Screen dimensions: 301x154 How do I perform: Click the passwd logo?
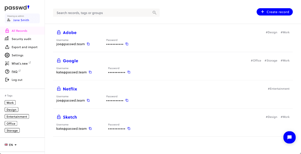(17, 8)
